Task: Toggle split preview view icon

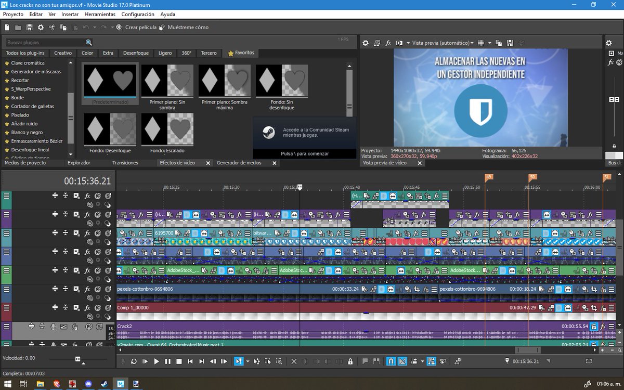Action: pyautogui.click(x=399, y=43)
